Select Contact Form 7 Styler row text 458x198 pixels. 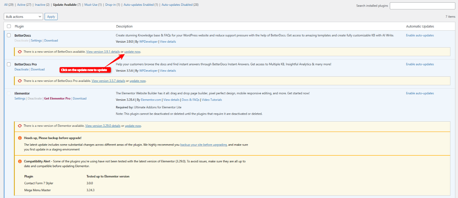(39, 183)
